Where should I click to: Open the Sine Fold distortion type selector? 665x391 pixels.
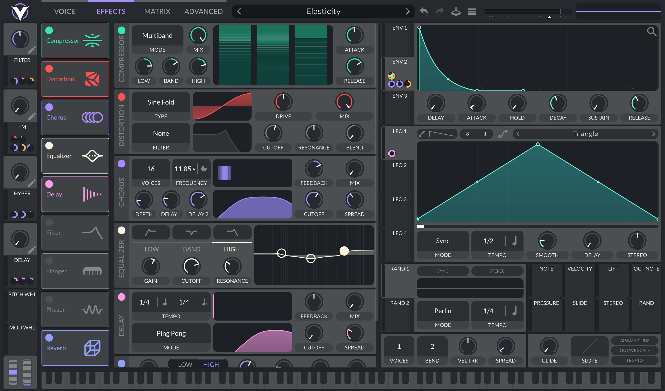pos(161,102)
